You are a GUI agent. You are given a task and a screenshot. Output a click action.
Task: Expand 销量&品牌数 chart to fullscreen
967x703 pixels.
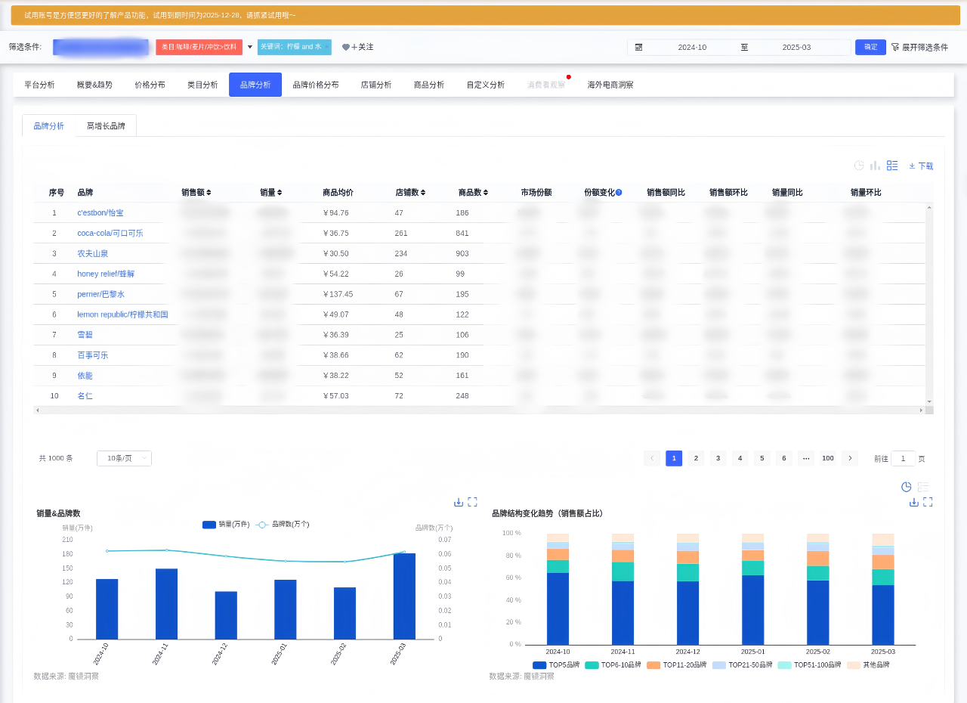coord(472,502)
